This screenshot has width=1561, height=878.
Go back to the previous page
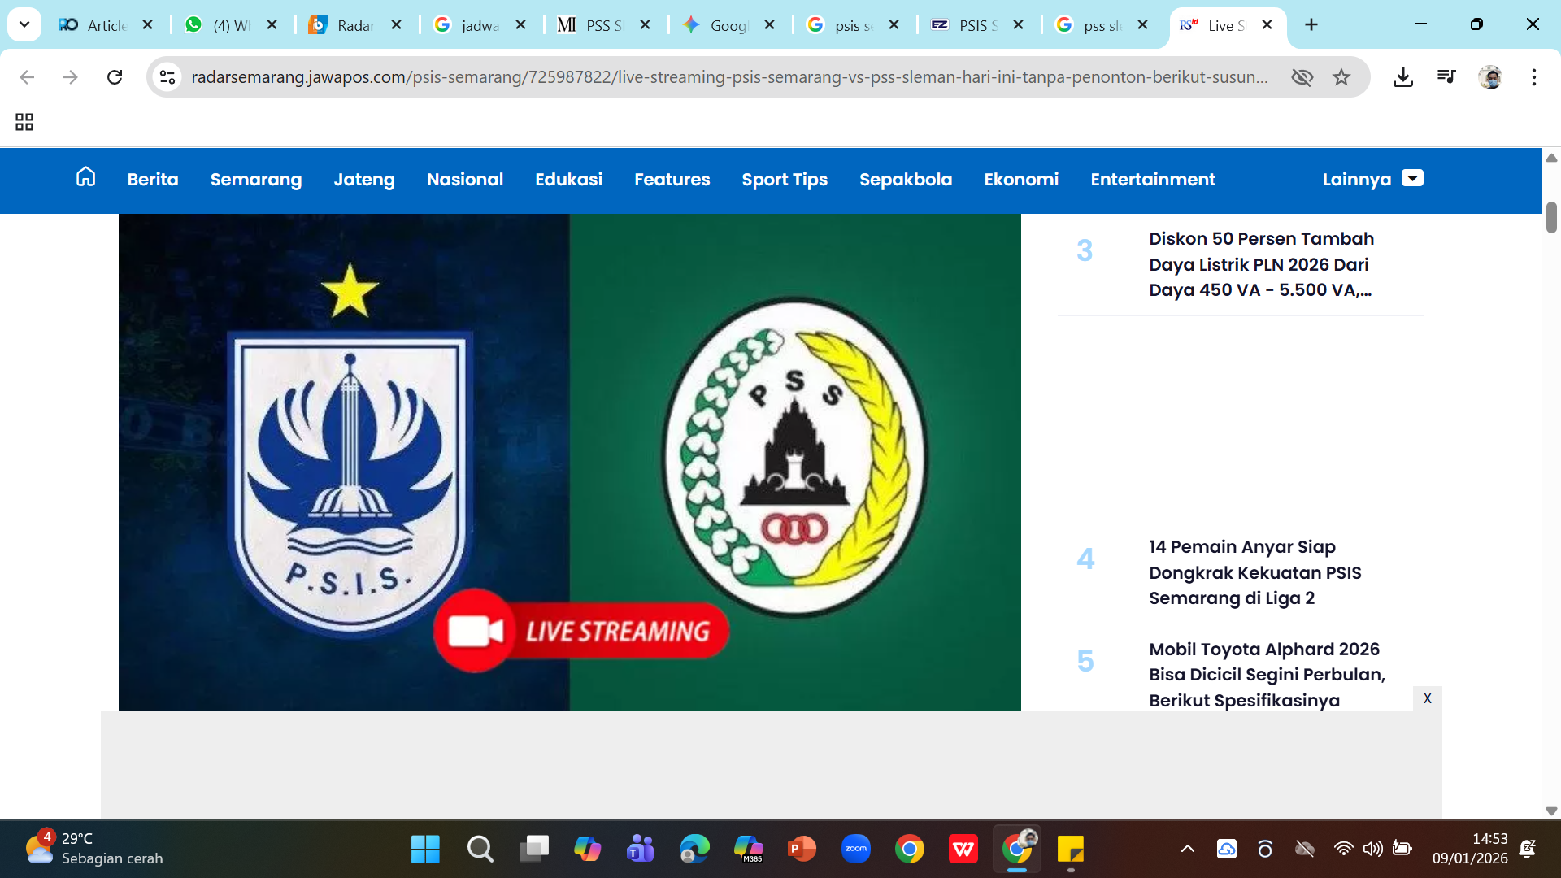click(x=27, y=77)
